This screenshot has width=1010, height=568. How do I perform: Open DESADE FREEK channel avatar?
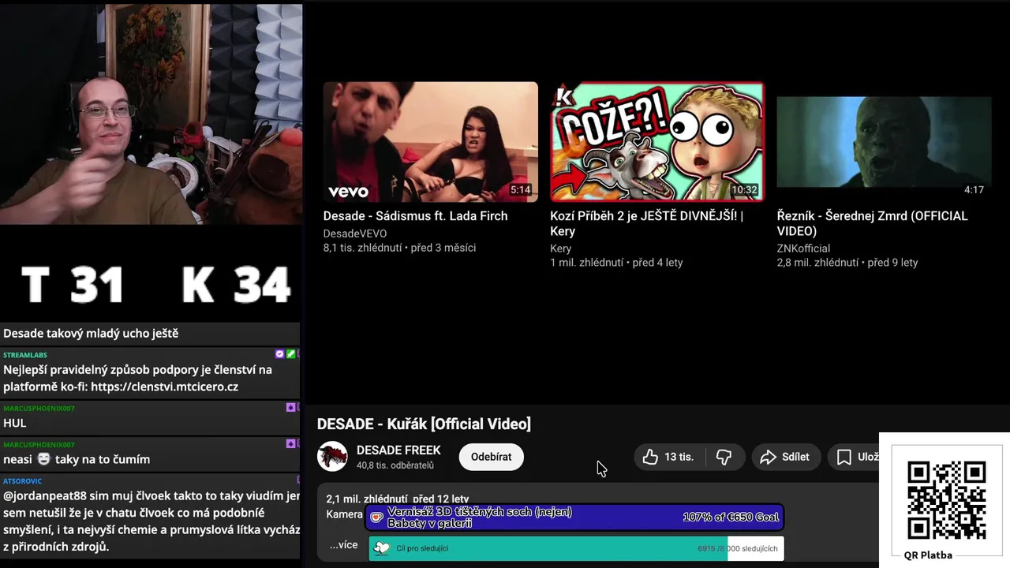pyautogui.click(x=332, y=457)
